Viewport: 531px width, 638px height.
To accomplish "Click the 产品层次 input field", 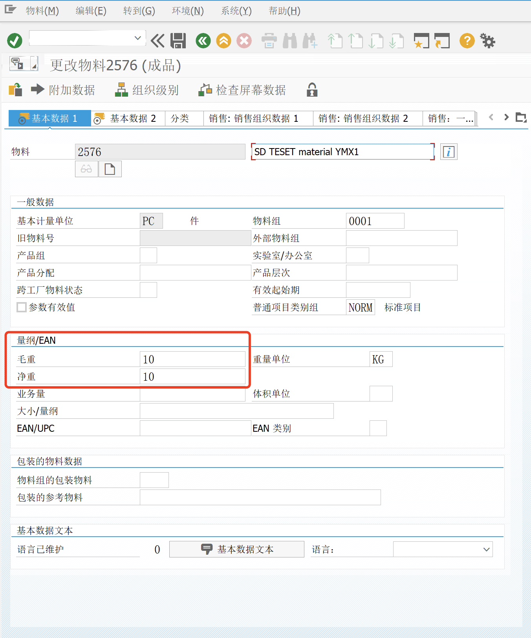I will (402, 273).
